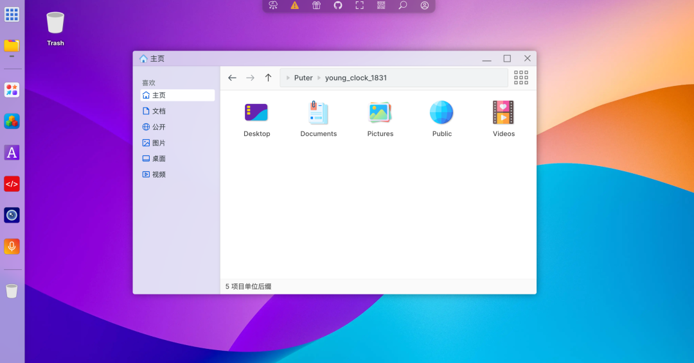This screenshot has width=694, height=363.
Task: Click the gift icon in top toolbar
Action: 316,5
